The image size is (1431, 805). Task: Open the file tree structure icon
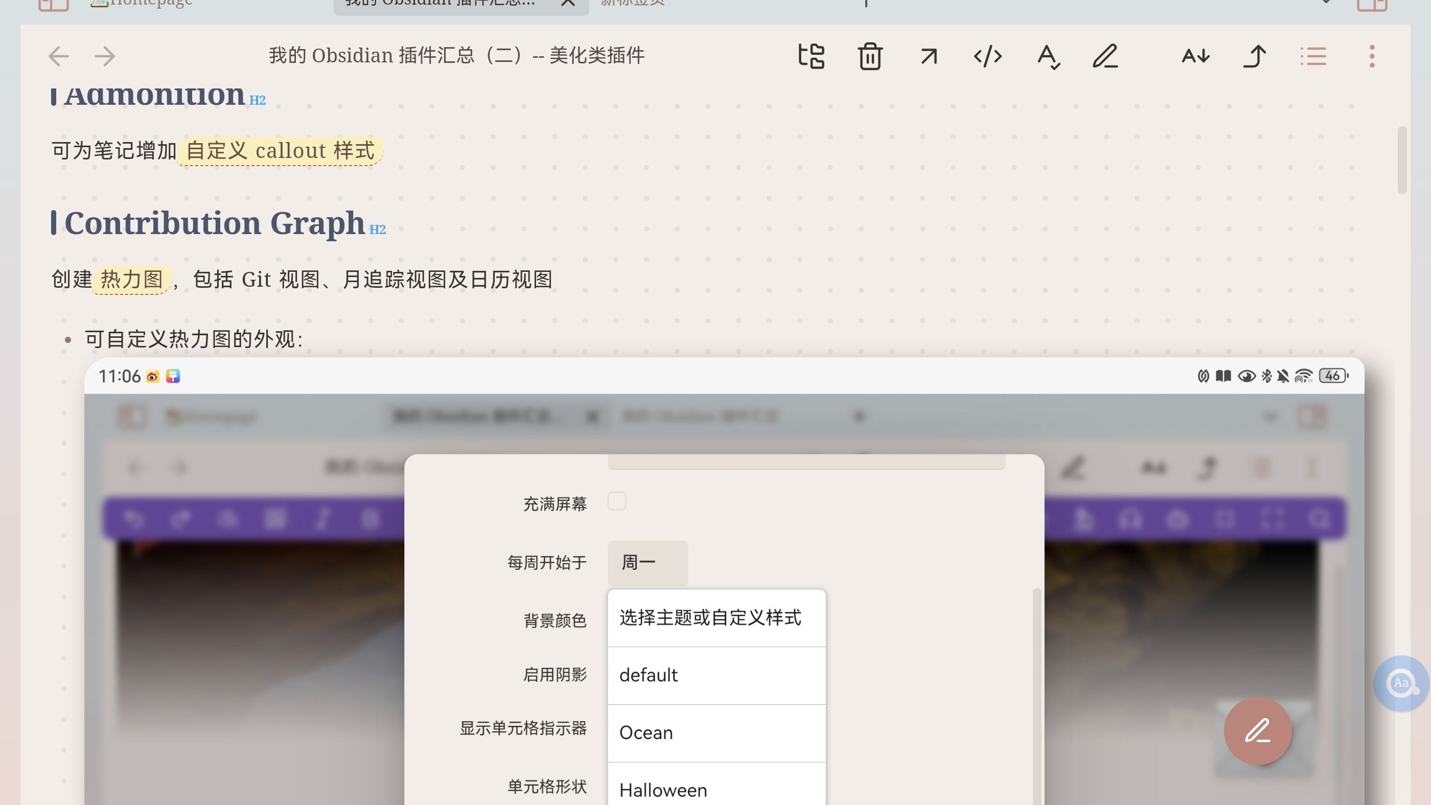point(811,56)
